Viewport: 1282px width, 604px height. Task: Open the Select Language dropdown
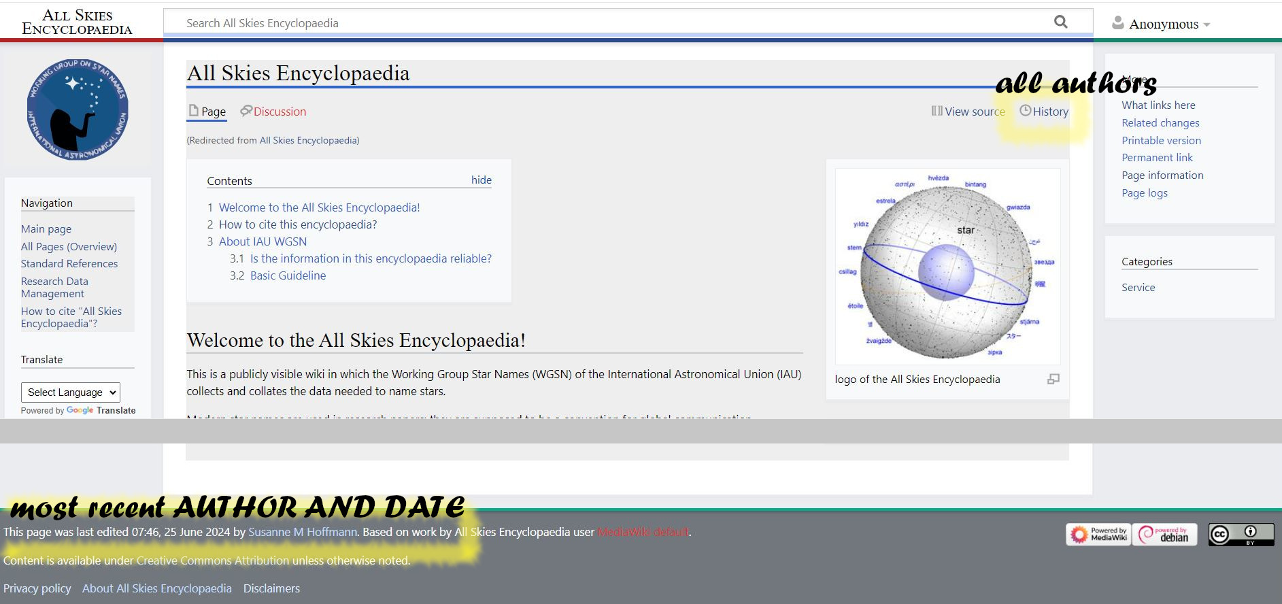click(71, 392)
